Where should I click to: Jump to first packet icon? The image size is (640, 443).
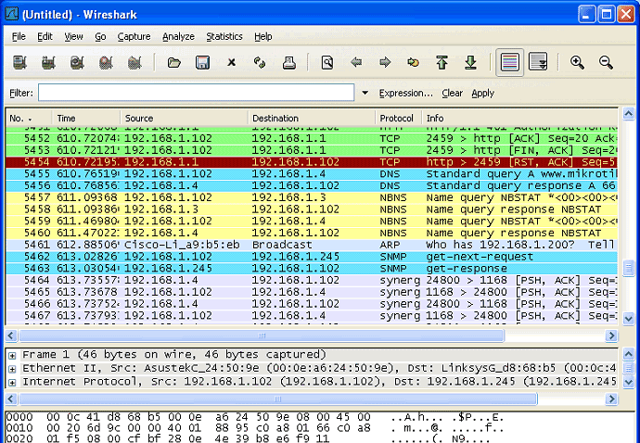(442, 62)
